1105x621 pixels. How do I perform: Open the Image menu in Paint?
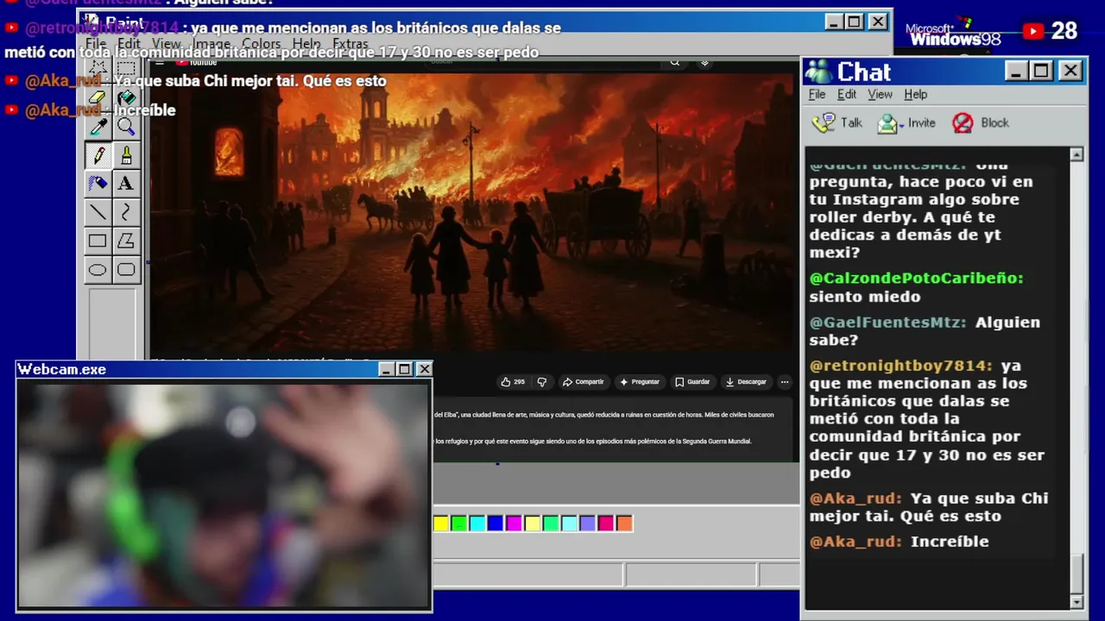coord(212,44)
